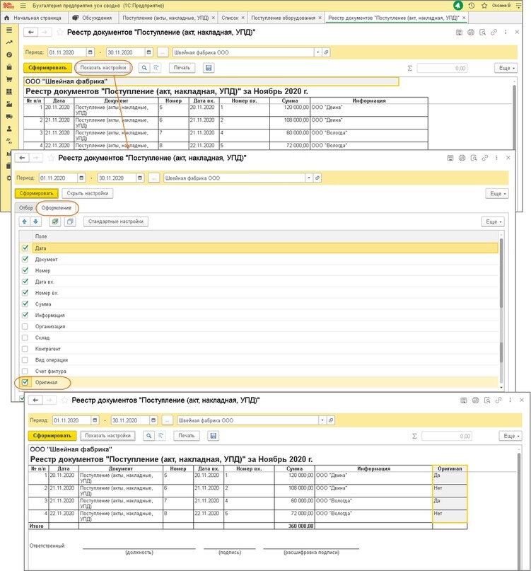
Task: Check all fields icon in settings toolbar
Action: click(55, 221)
